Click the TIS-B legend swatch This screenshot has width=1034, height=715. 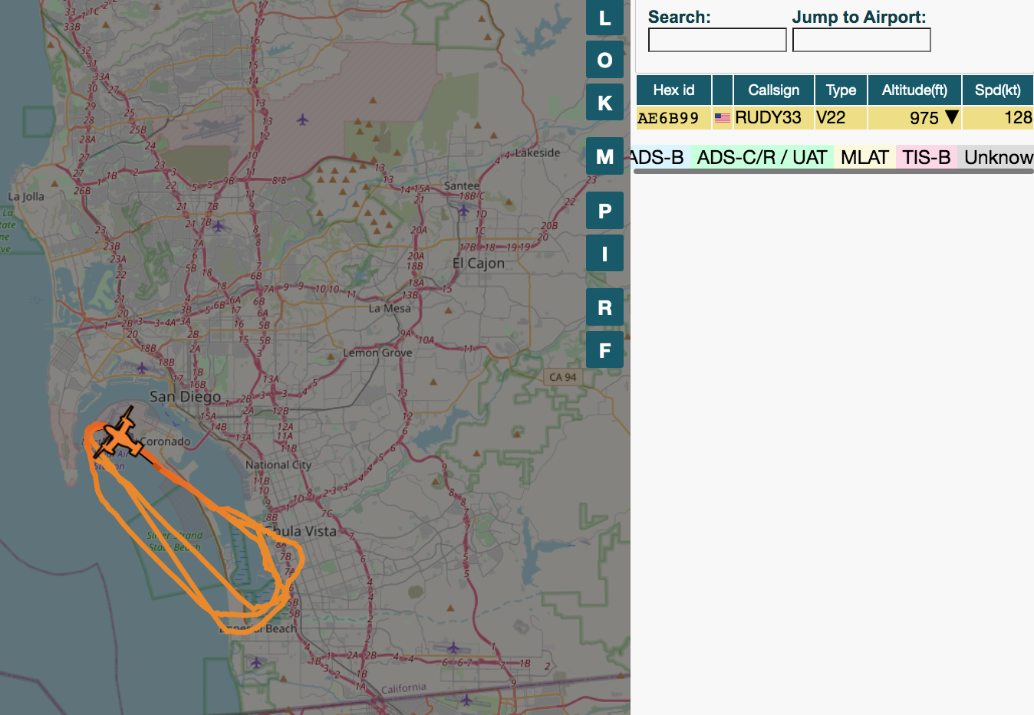(x=926, y=157)
